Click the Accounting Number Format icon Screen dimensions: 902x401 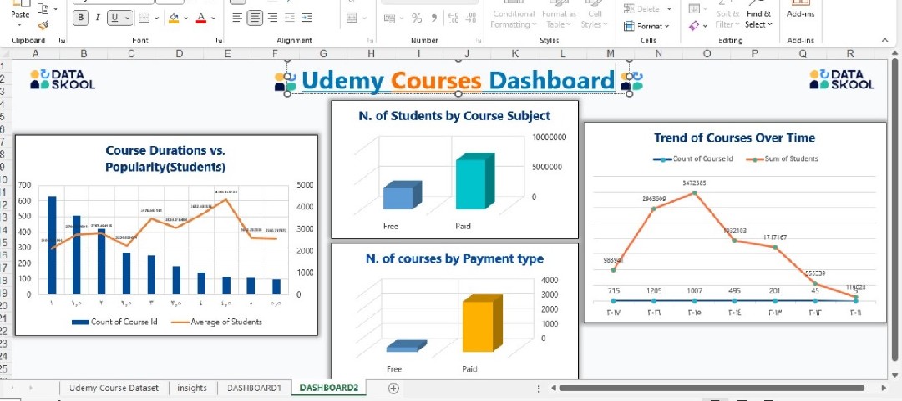(389, 18)
